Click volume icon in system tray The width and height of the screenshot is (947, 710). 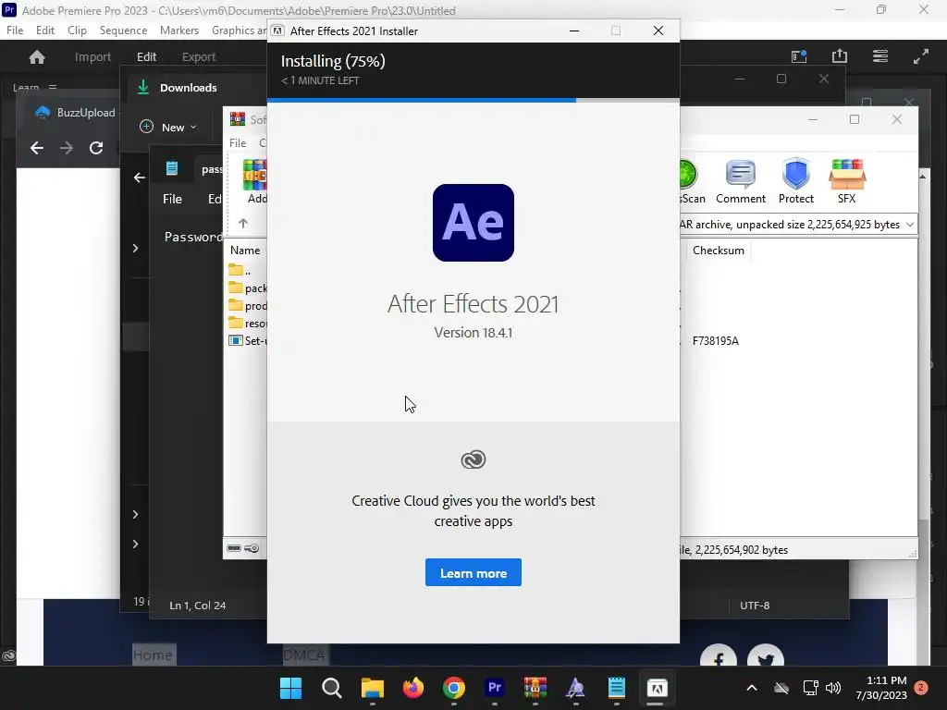833,688
